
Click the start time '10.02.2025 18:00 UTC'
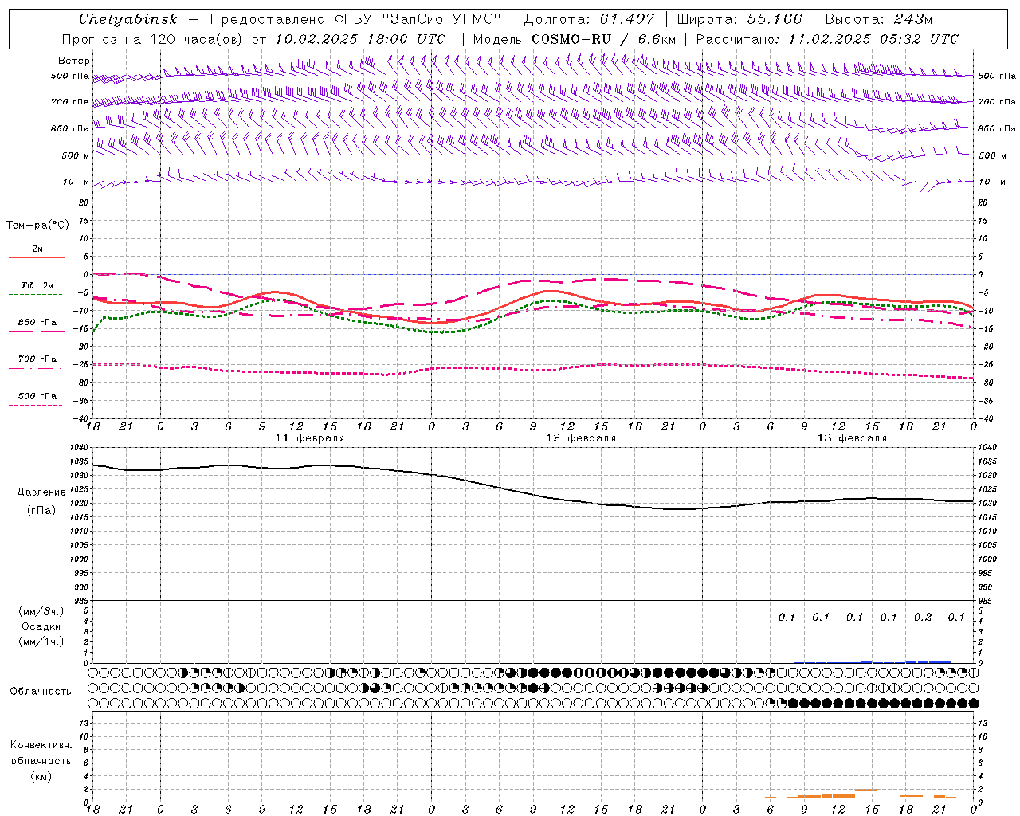pyautogui.click(x=360, y=39)
